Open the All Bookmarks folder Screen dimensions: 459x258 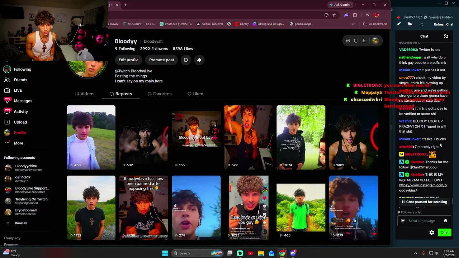point(375,24)
